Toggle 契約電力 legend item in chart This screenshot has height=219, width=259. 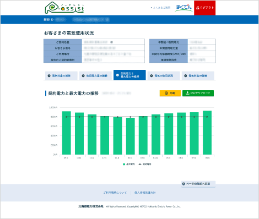click(145, 164)
